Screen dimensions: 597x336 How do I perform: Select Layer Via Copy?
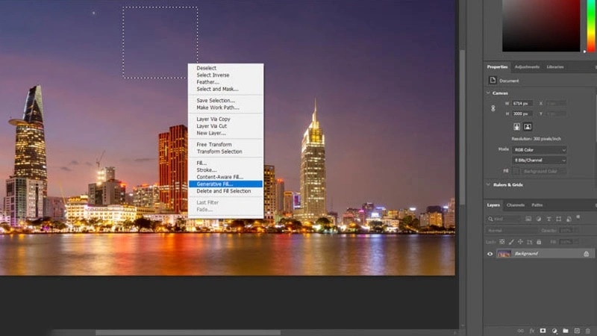[213, 119]
